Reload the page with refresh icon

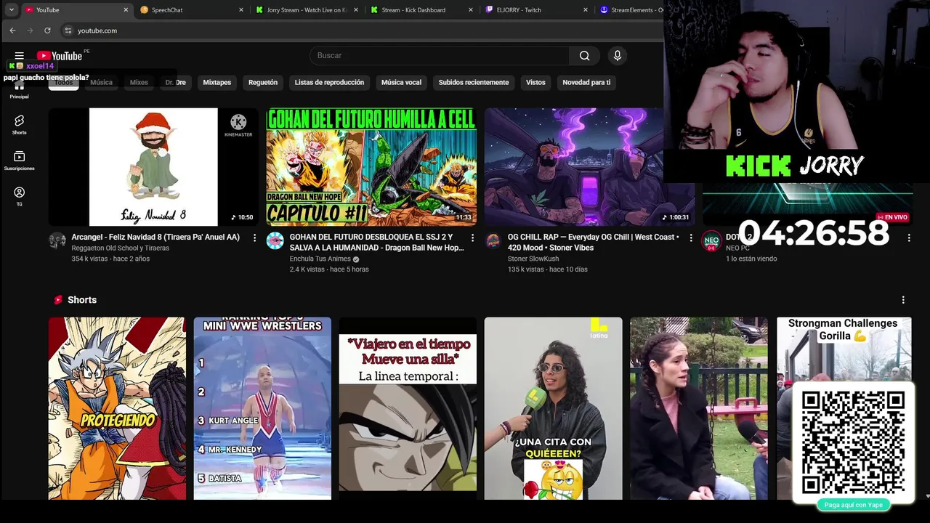47,31
